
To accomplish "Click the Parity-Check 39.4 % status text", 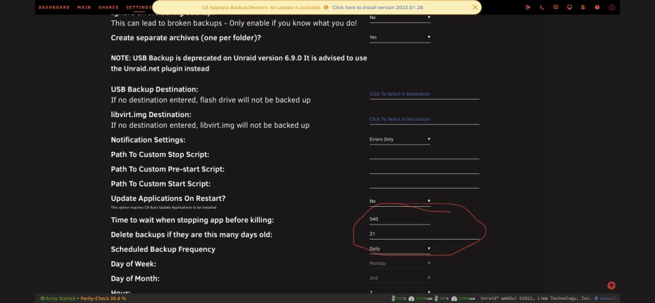I will 103,298.
